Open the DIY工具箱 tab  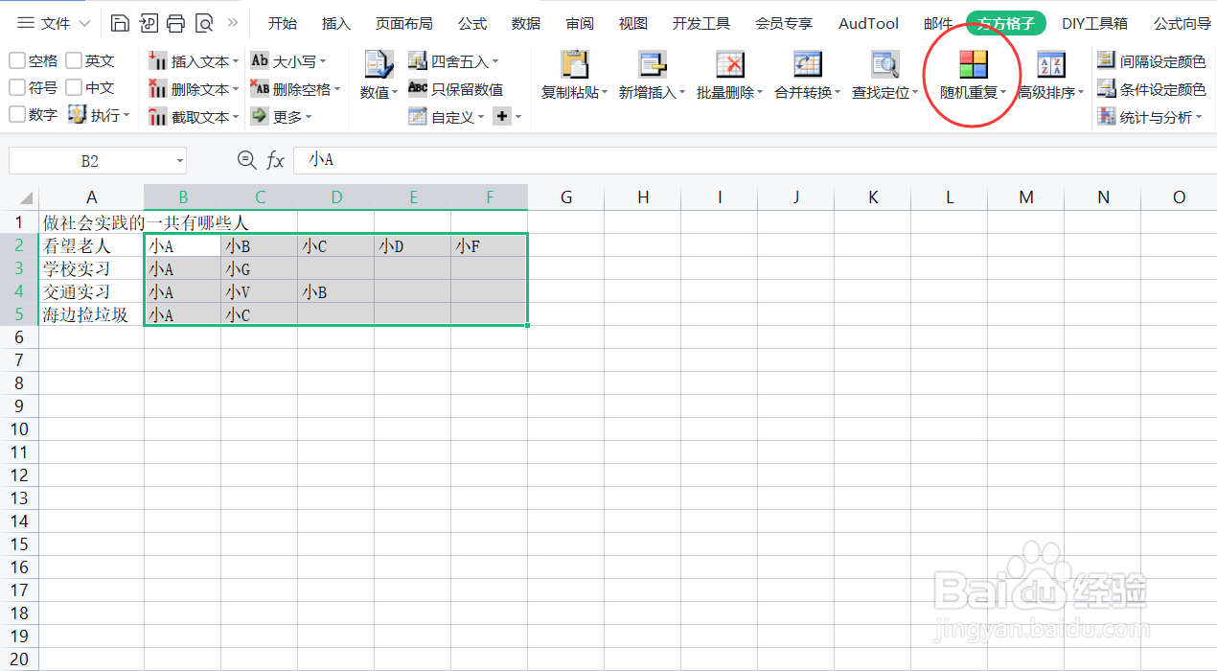pos(1094,23)
